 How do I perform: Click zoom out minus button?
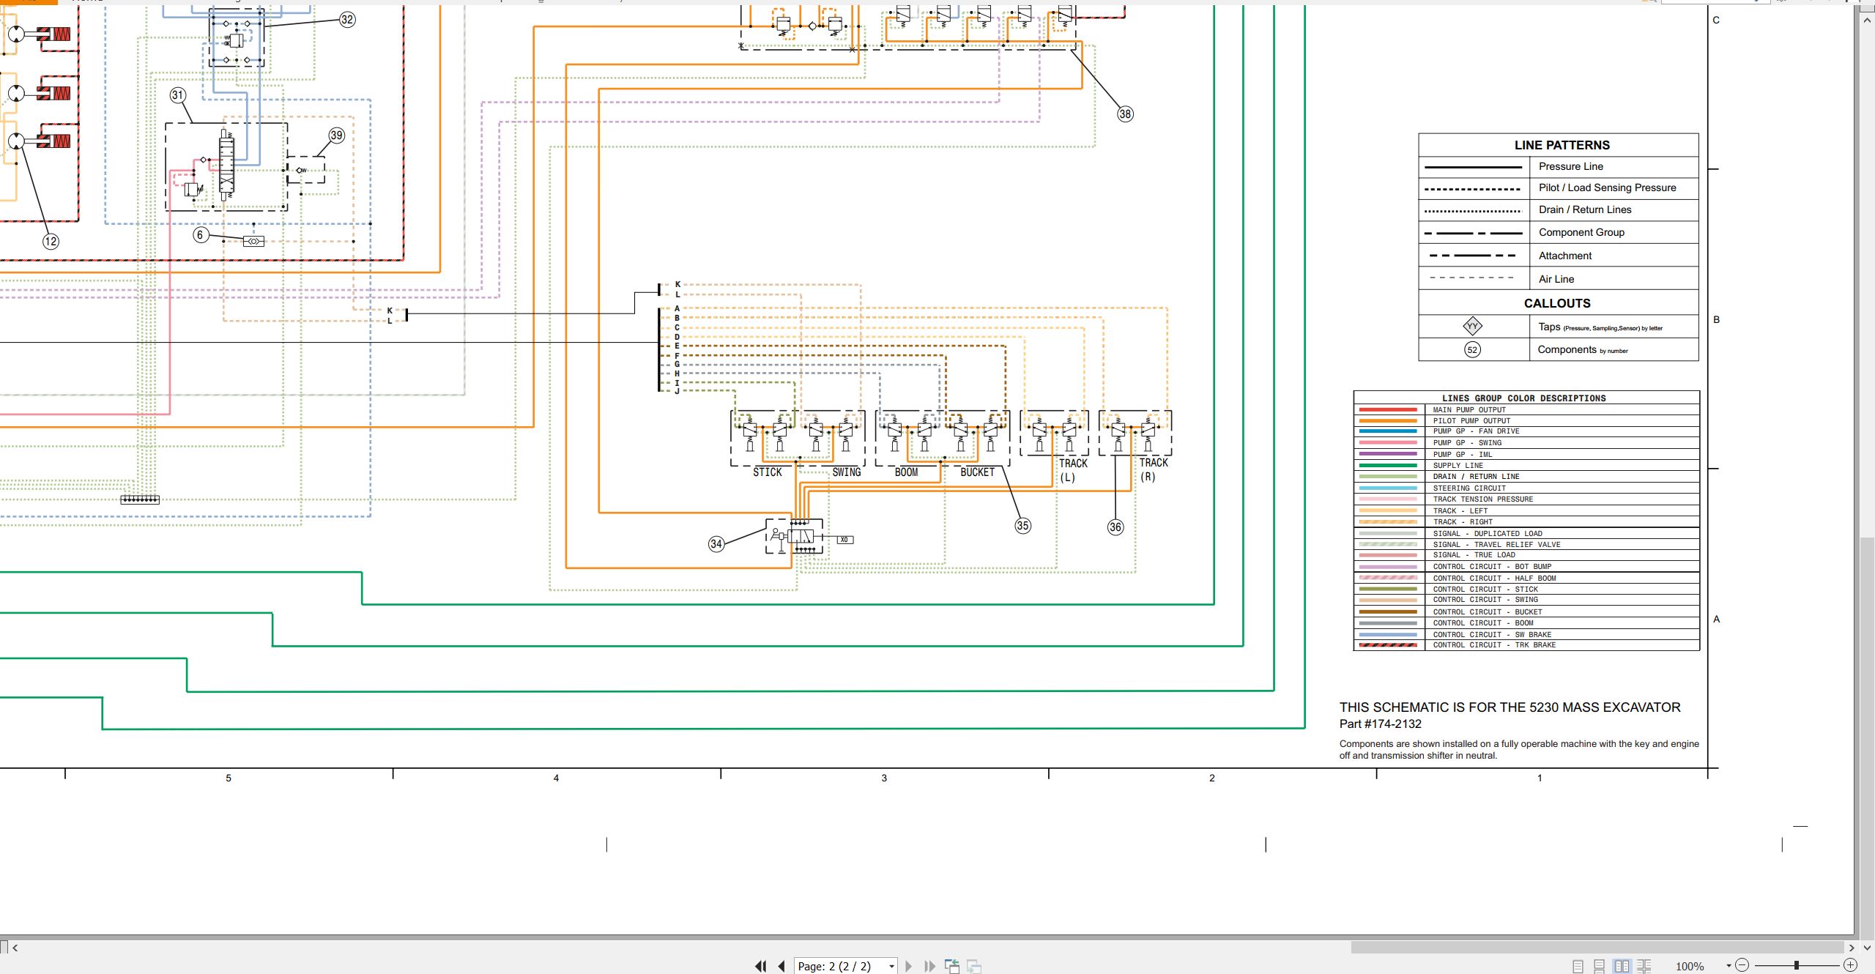tap(1742, 965)
